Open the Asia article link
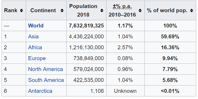 [33, 37]
